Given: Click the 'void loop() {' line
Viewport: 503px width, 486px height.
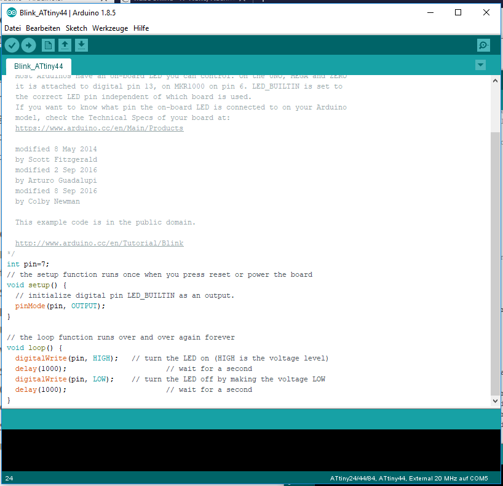Looking at the screenshot, I should (x=34, y=348).
